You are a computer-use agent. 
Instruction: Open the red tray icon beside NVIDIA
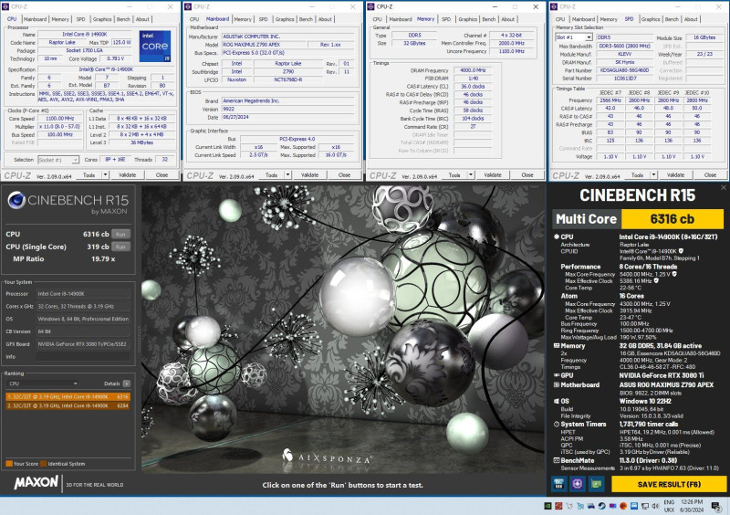(558, 506)
